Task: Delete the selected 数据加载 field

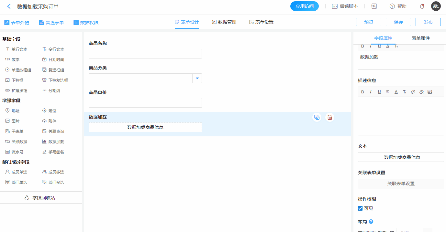Action: pyautogui.click(x=329, y=117)
